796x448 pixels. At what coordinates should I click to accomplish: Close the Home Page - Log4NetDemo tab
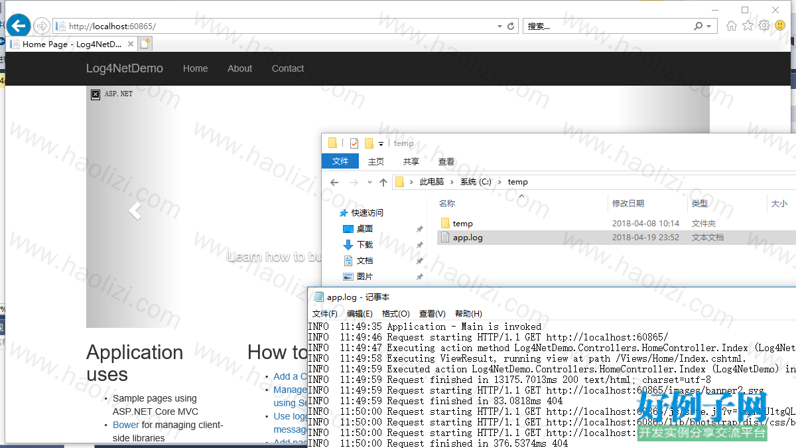(x=131, y=44)
